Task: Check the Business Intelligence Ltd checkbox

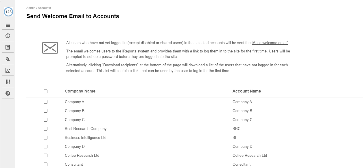Action: point(45,138)
